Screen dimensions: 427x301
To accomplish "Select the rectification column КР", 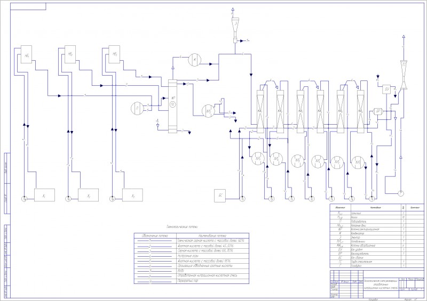I will pyautogui.click(x=172, y=107).
